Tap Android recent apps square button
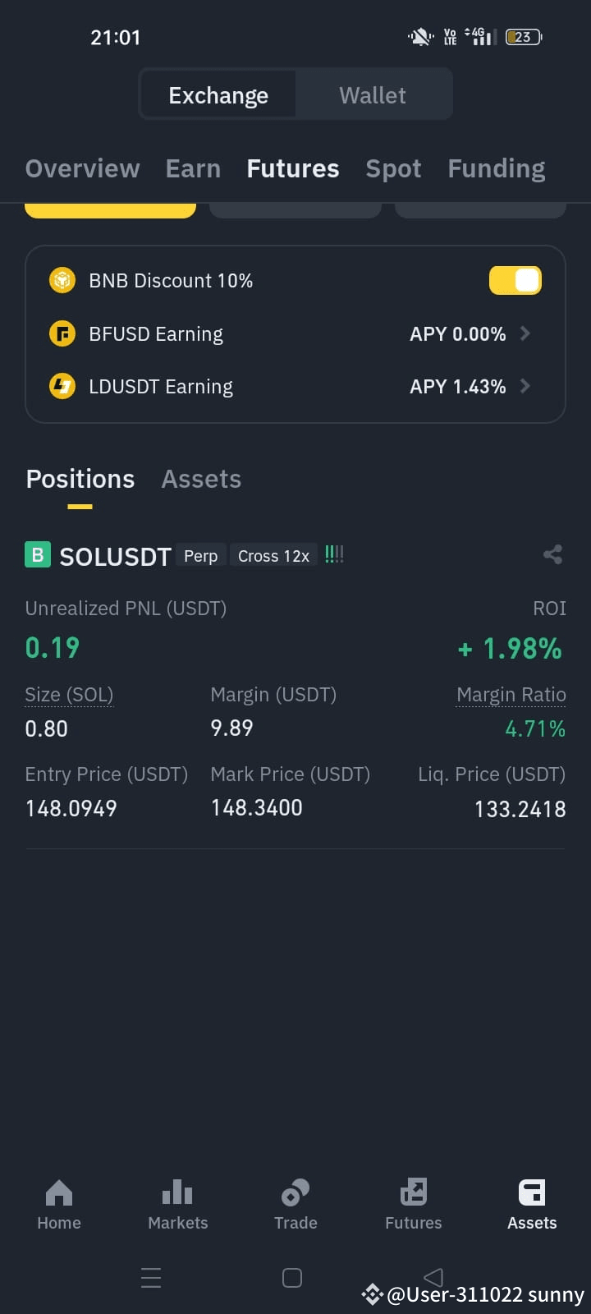This screenshot has height=1314, width=591. (x=292, y=1278)
